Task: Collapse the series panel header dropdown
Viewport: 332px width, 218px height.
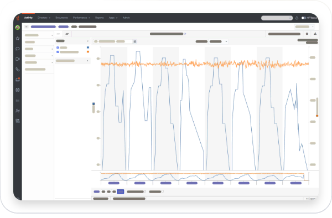Action: (87, 41)
